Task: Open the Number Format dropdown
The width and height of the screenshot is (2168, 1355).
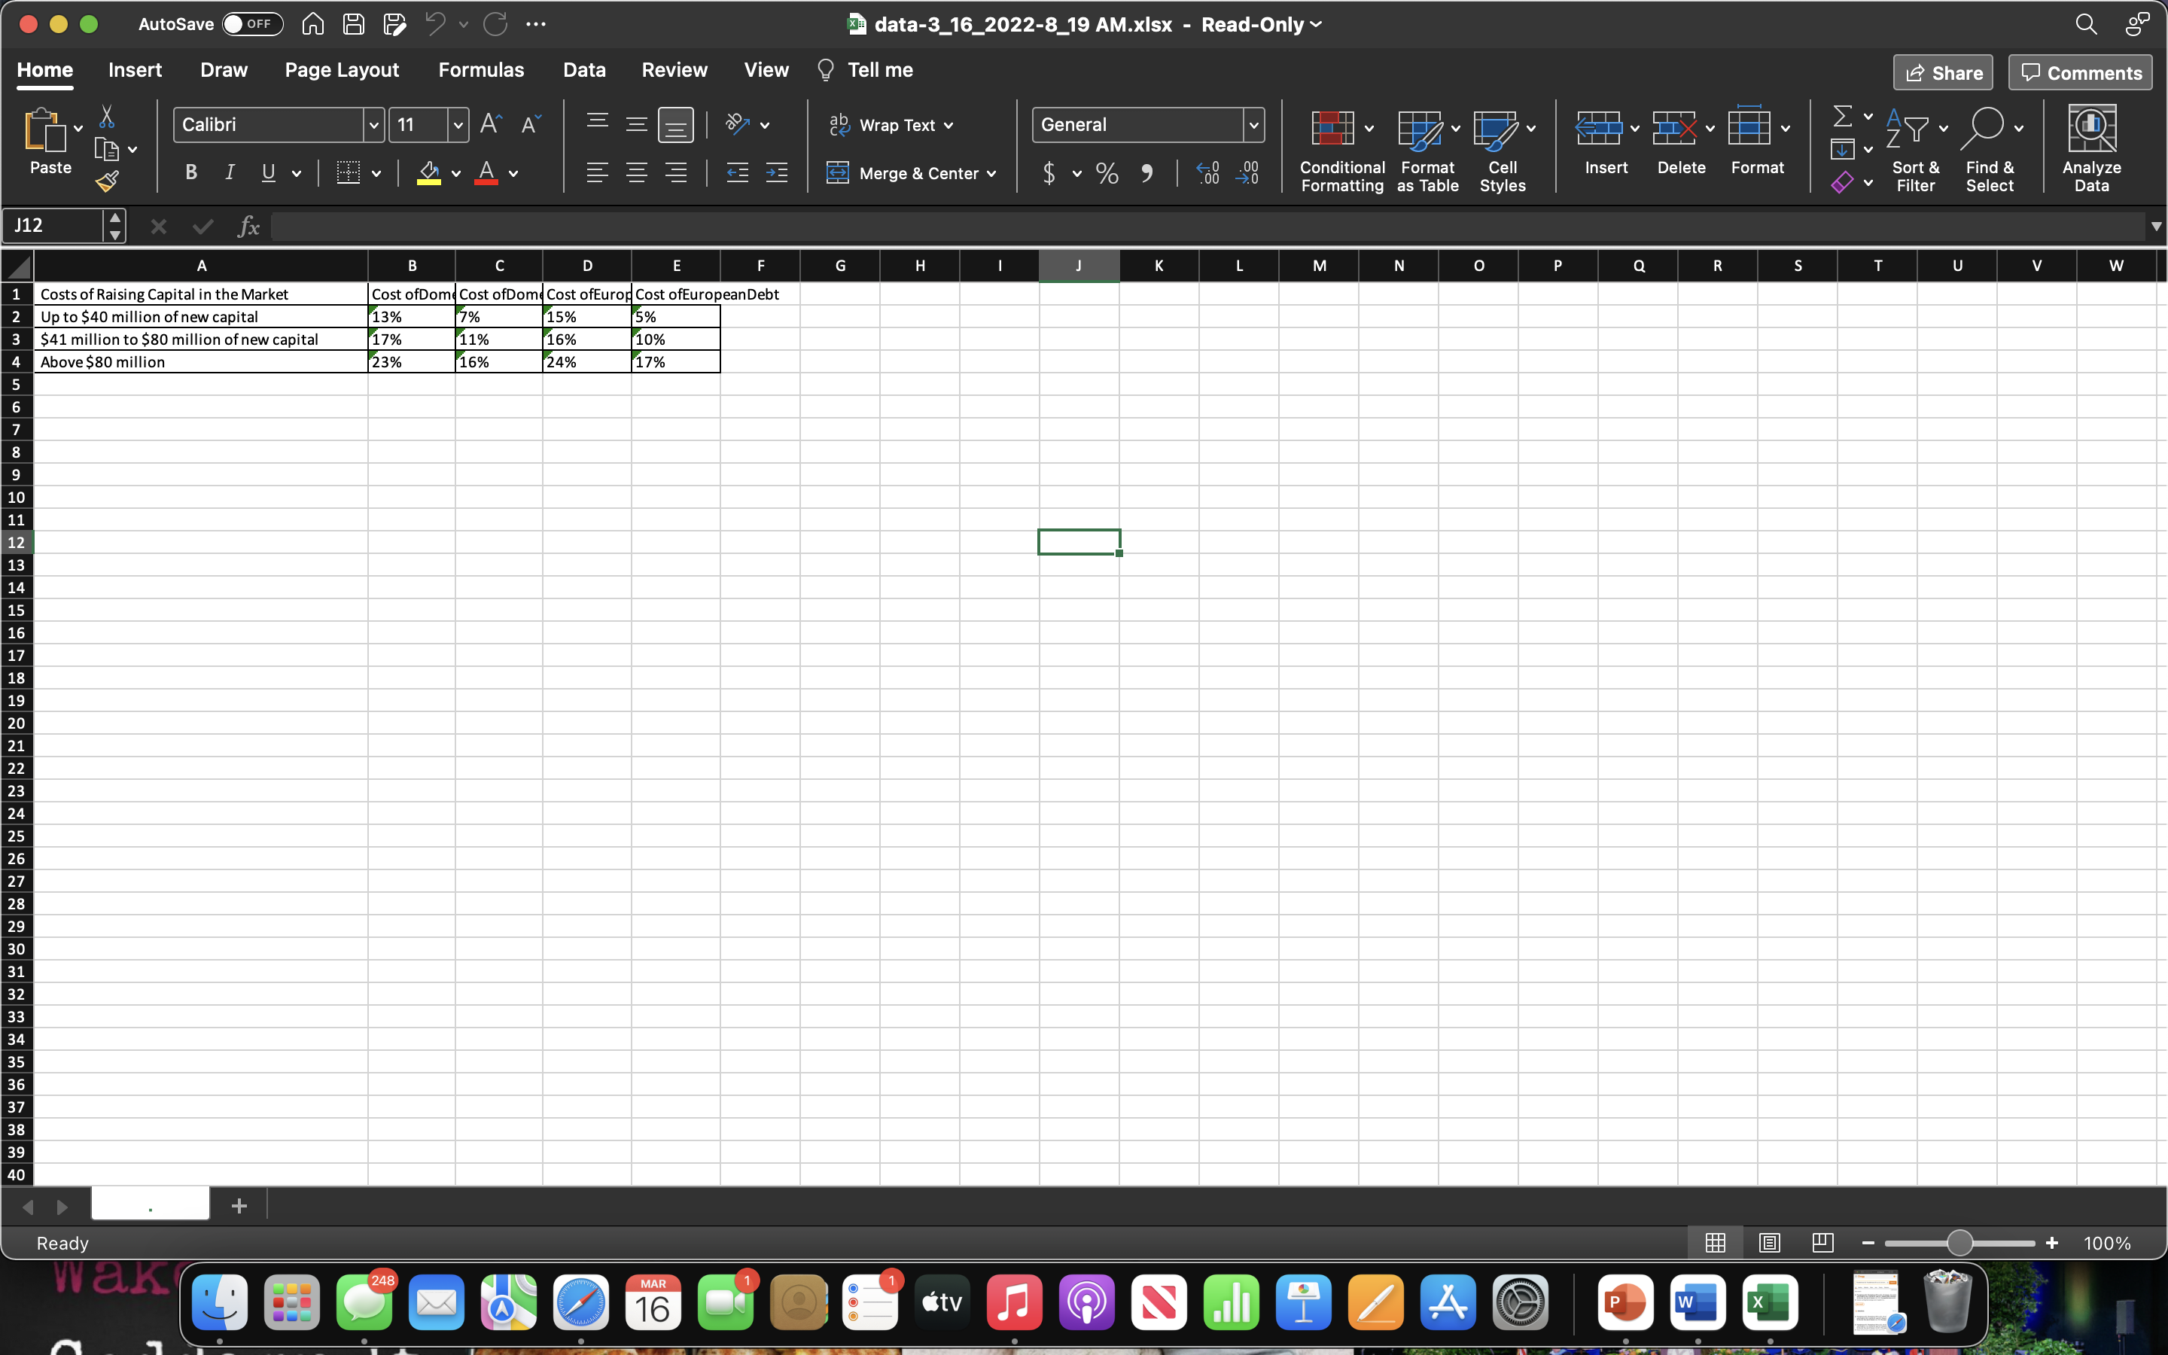Action: pos(1252,124)
